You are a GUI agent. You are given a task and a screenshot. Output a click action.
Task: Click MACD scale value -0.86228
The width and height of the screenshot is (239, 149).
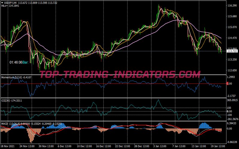tap(232, 142)
